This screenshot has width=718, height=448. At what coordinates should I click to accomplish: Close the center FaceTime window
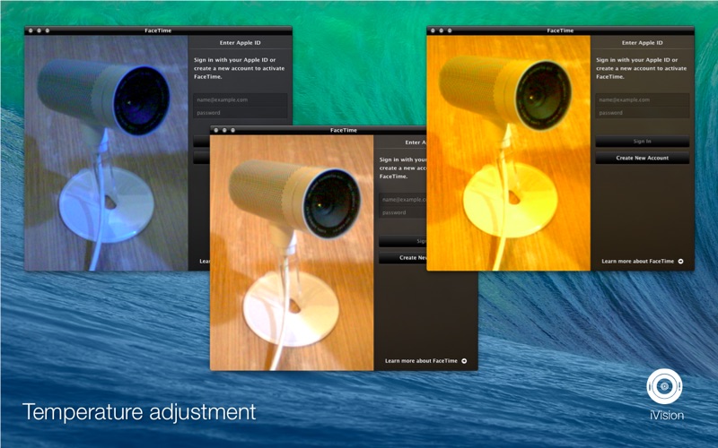point(216,130)
